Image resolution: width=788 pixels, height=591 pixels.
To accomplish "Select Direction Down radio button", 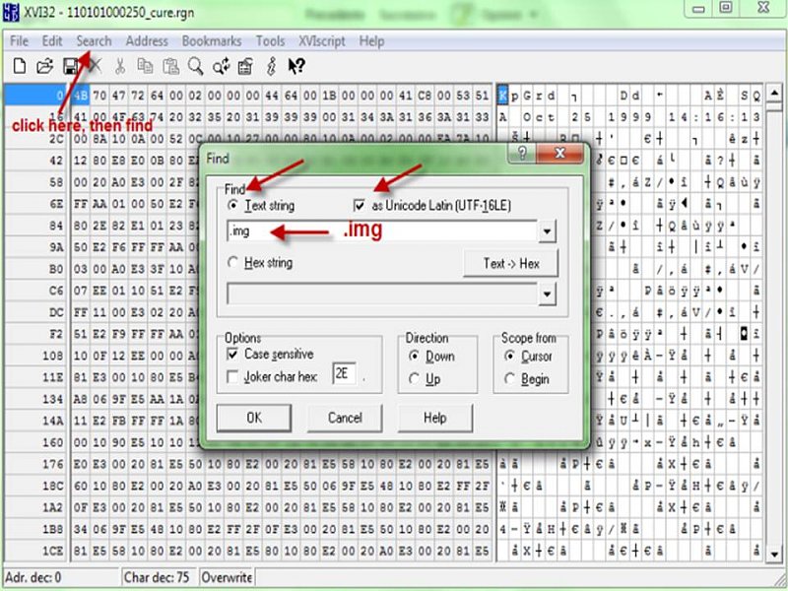I will tap(414, 357).
